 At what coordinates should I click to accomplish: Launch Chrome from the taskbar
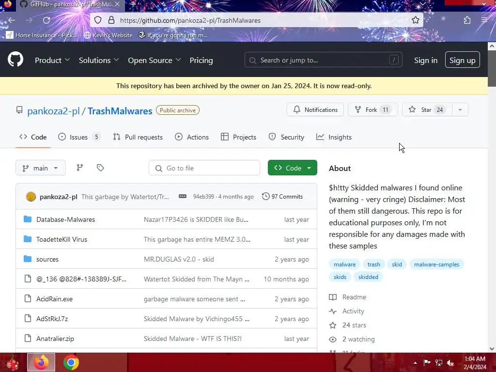(71, 362)
